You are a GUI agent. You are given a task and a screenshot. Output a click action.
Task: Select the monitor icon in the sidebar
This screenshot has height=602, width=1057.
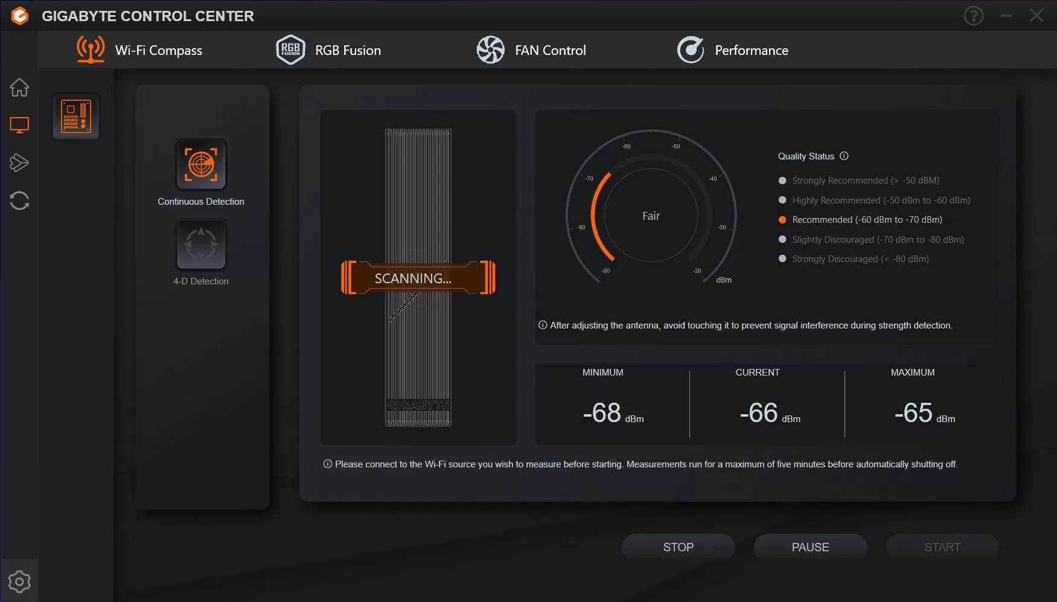(19, 125)
